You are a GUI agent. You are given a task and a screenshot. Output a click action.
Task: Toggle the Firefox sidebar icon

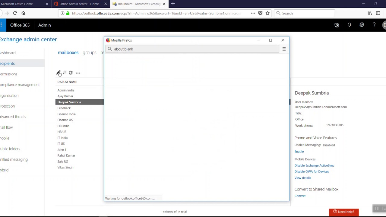[x=378, y=13]
